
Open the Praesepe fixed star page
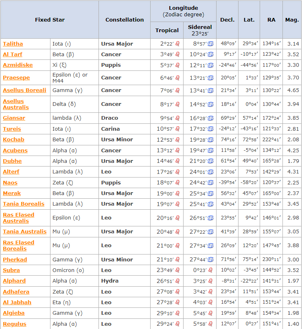pyautogui.click(x=16, y=78)
